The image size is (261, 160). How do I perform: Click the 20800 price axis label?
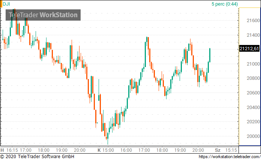click(253, 78)
